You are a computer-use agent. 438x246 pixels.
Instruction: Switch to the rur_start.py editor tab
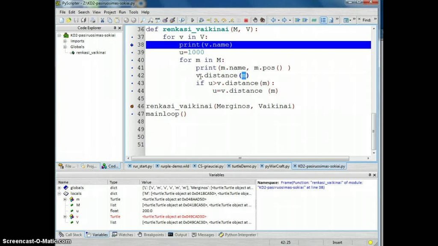pyautogui.click(x=140, y=166)
